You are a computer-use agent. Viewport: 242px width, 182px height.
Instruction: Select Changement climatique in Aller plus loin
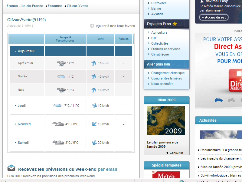point(168,73)
